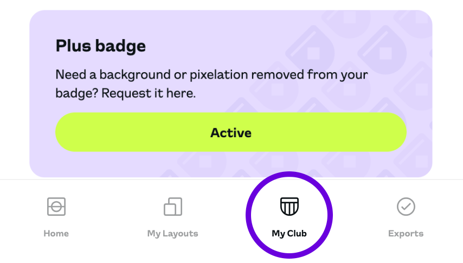Viewport: 463px width, 263px height.
Task: Tap the My Club shield icon
Action: [x=290, y=206]
